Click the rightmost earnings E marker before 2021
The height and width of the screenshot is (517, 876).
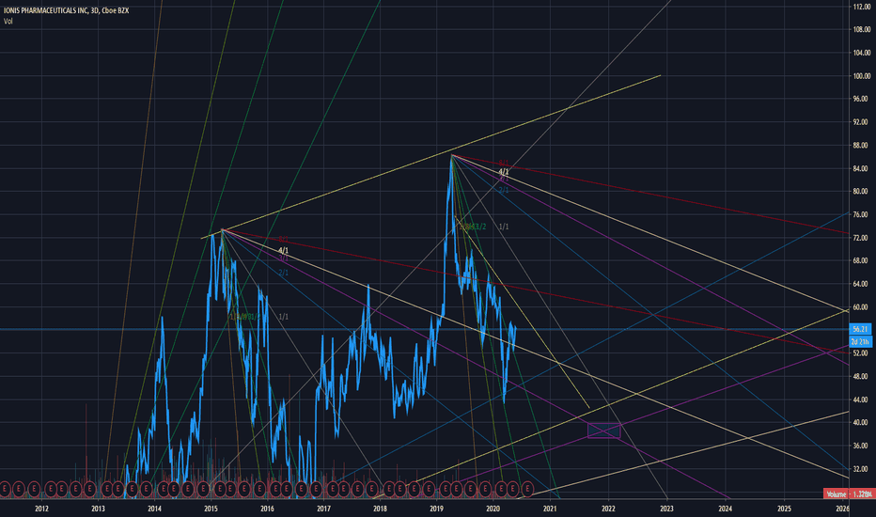point(526,489)
